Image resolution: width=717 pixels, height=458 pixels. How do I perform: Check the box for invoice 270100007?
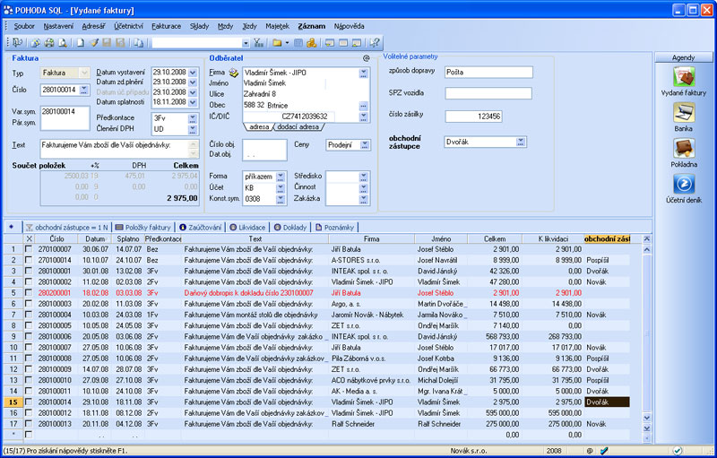click(x=29, y=249)
